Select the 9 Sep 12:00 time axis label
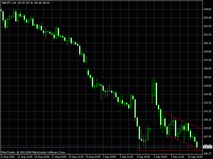213x159 pixels. pyautogui.click(x=178, y=157)
